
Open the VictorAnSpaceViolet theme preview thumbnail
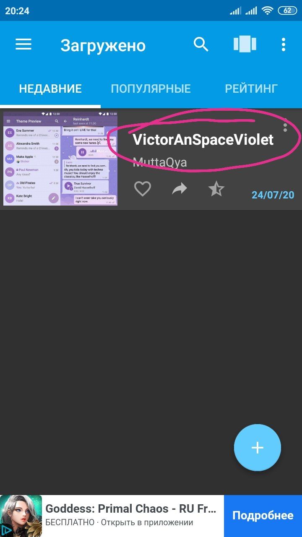point(60,159)
